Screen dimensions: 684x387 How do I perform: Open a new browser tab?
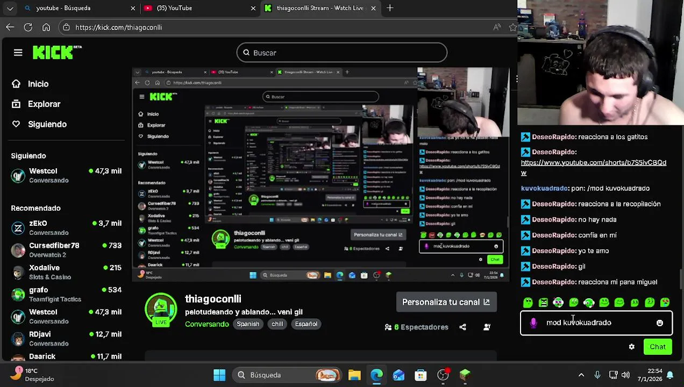point(390,8)
